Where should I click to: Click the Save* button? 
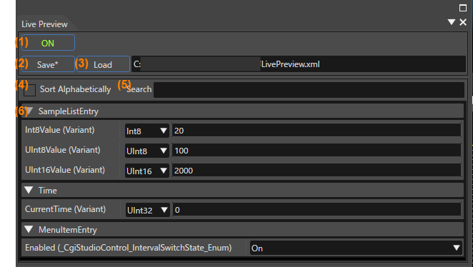pos(49,64)
